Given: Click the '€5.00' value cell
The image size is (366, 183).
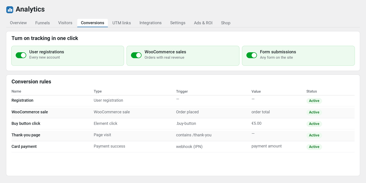Looking at the screenshot, I should pos(256,123).
